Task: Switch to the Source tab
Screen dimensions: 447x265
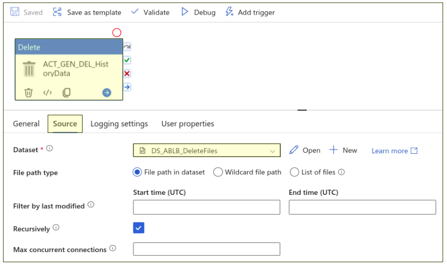Action: pos(65,124)
